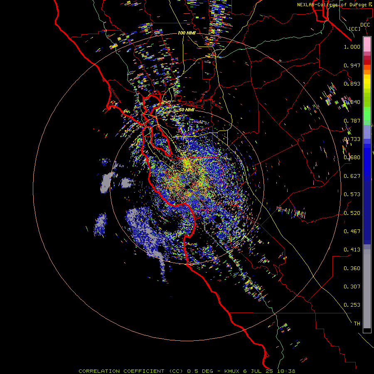Select the 0.467 scale value
The width and height of the screenshot is (374, 374).
tap(352, 231)
